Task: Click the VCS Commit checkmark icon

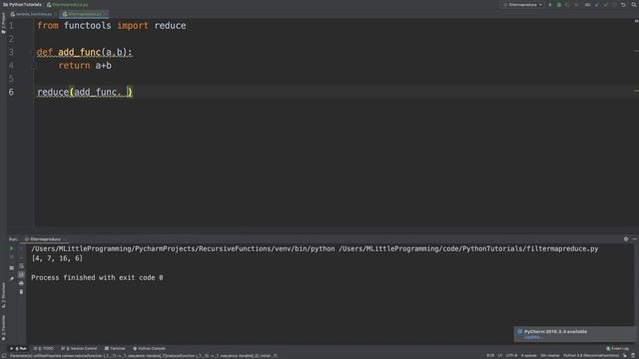Action: pos(606,4)
